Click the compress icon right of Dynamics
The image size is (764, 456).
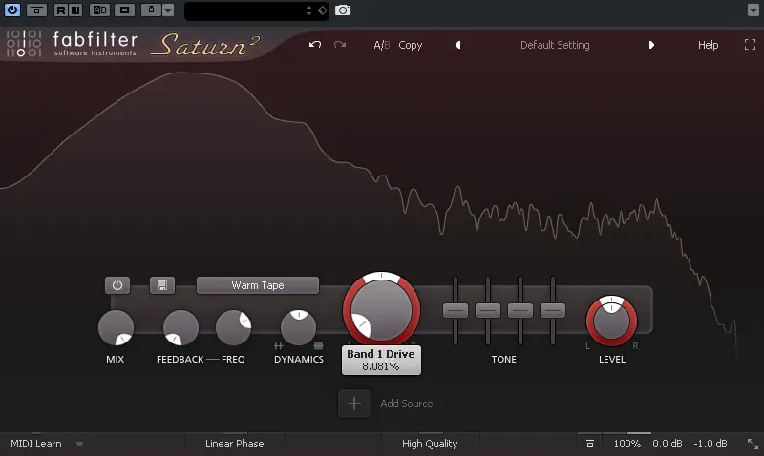coord(318,346)
